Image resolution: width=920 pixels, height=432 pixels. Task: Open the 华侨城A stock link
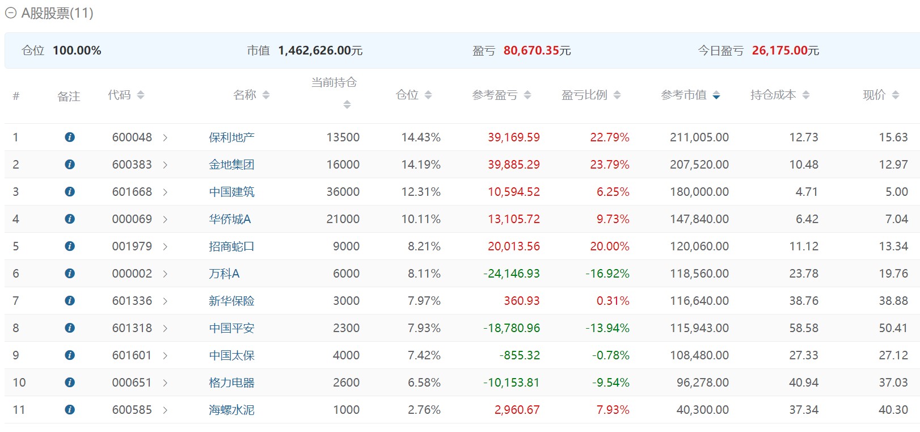point(230,219)
